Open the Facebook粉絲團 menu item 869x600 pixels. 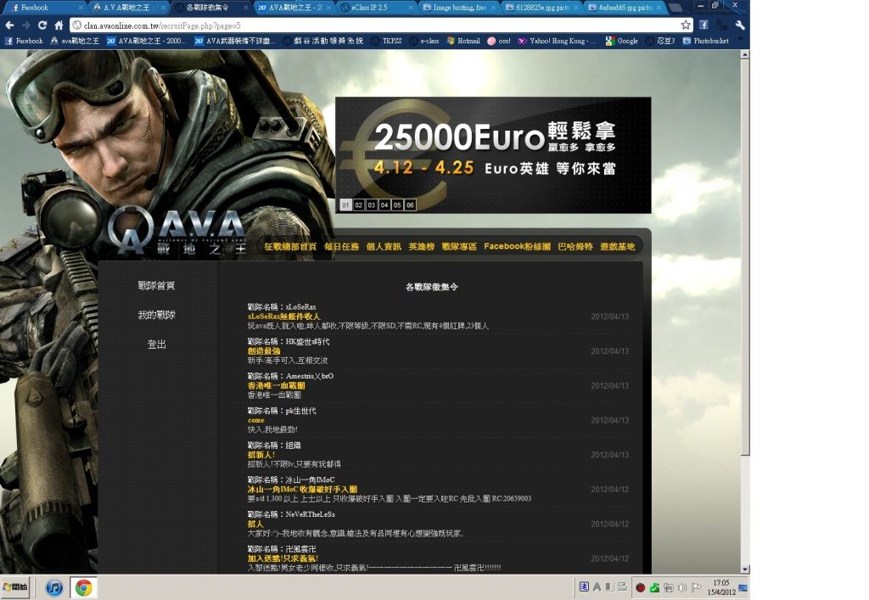(x=517, y=247)
